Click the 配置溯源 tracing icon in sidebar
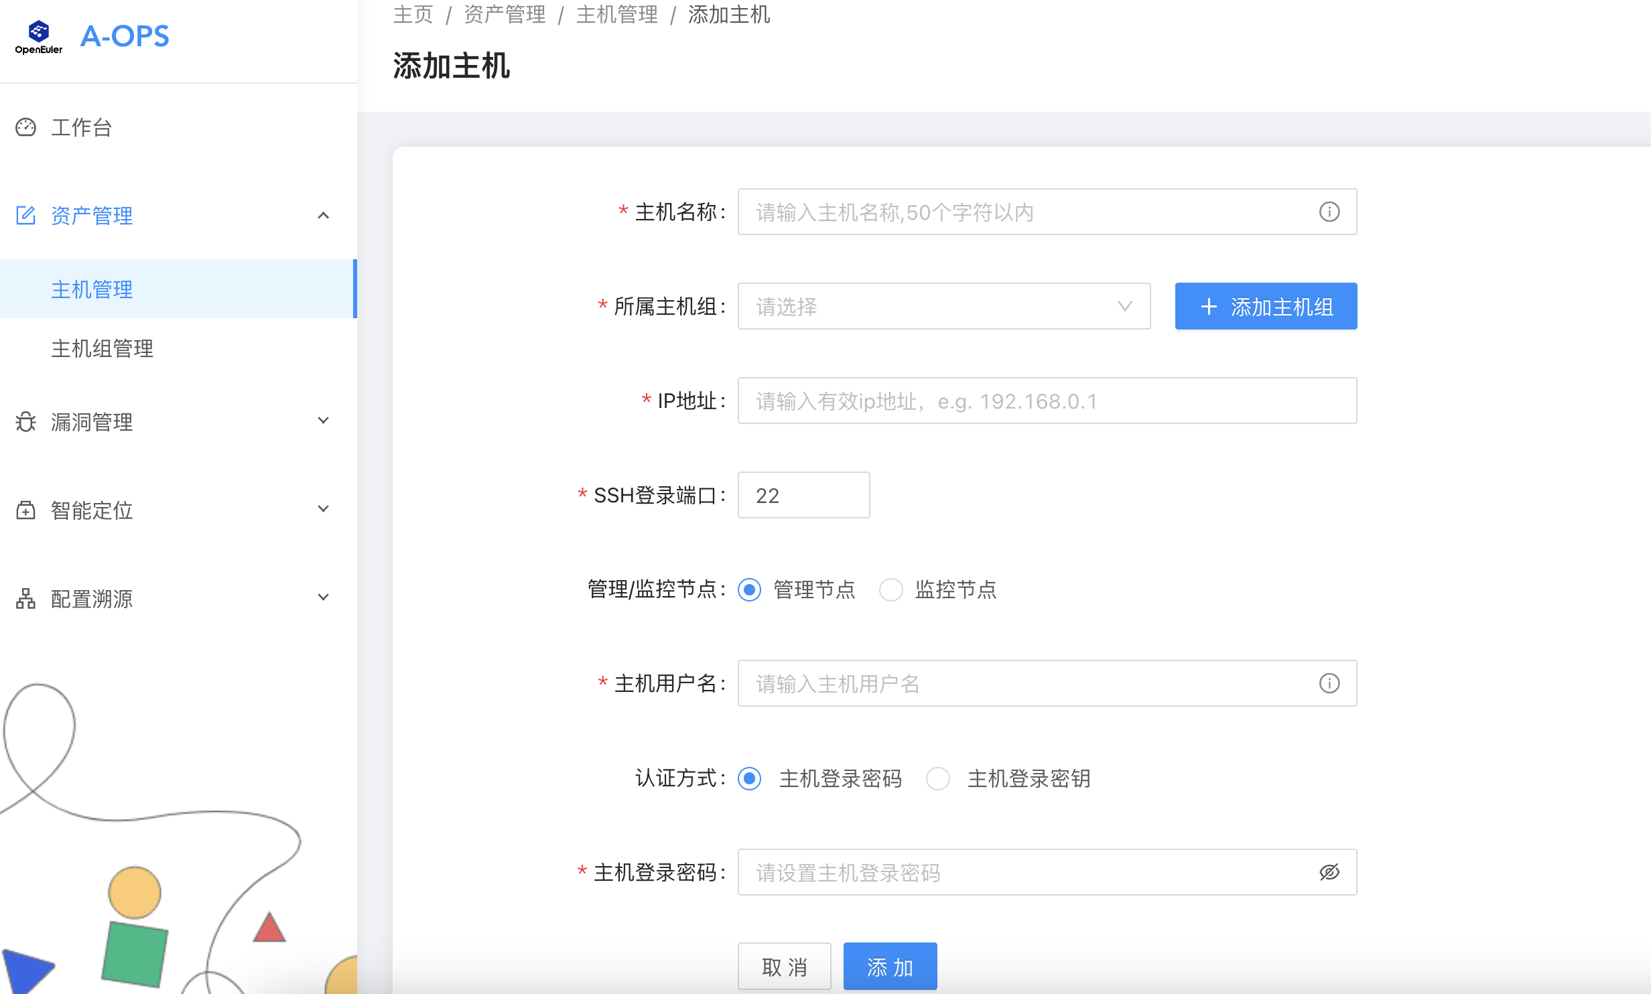The image size is (1651, 994). pos(25,599)
